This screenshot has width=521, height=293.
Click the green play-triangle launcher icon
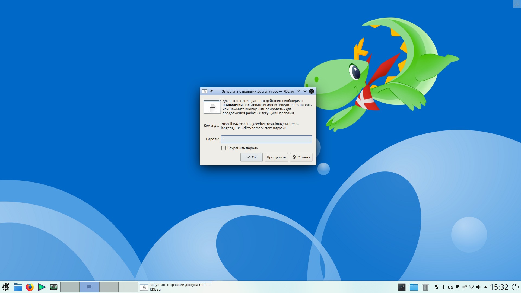point(41,287)
